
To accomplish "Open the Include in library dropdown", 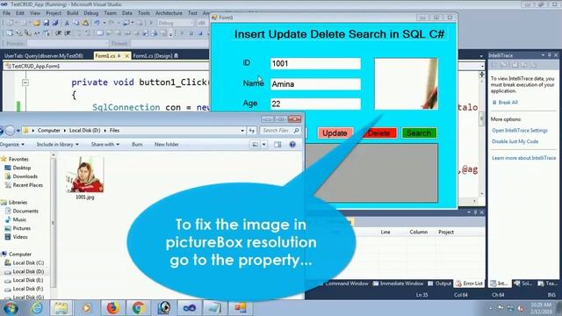I will click(x=57, y=144).
